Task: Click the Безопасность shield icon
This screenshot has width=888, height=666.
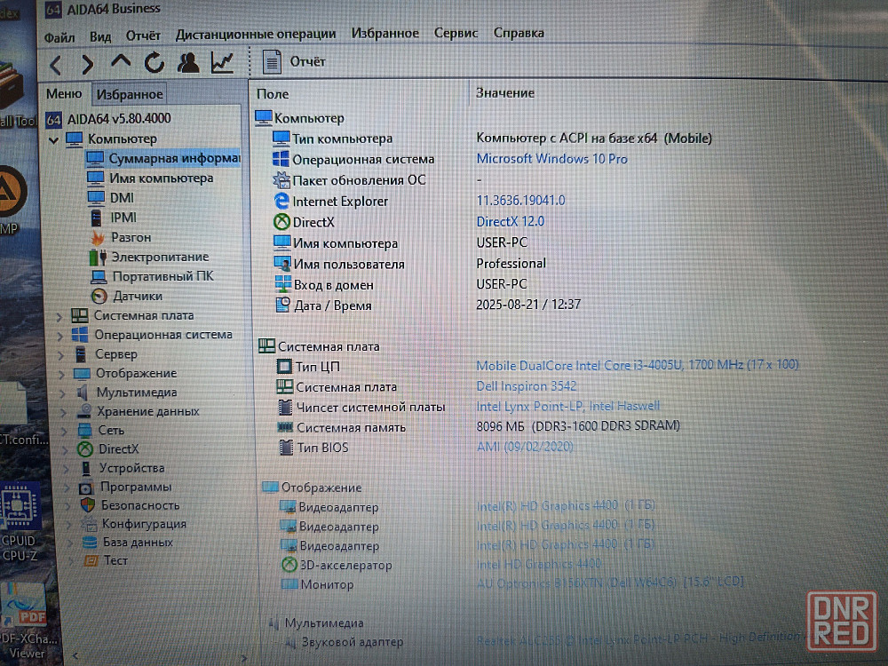Action: [88, 505]
